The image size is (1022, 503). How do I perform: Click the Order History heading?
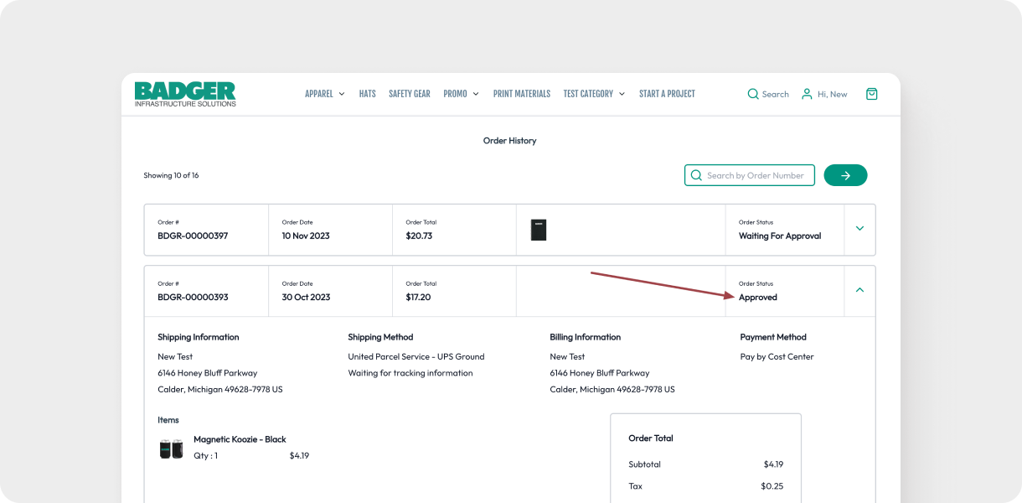509,141
